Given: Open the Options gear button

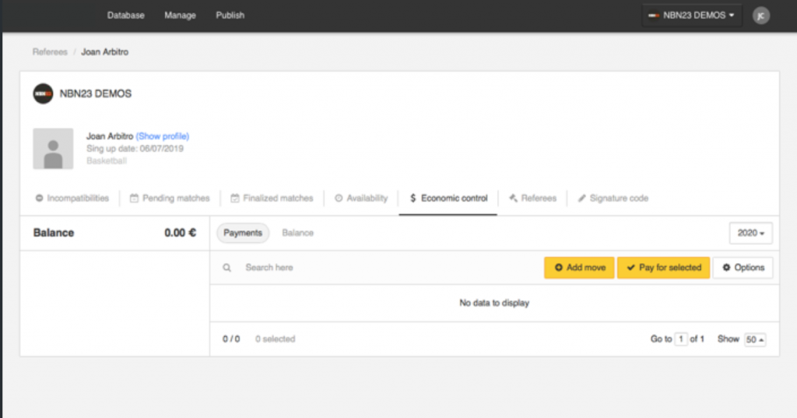Looking at the screenshot, I should coord(743,268).
